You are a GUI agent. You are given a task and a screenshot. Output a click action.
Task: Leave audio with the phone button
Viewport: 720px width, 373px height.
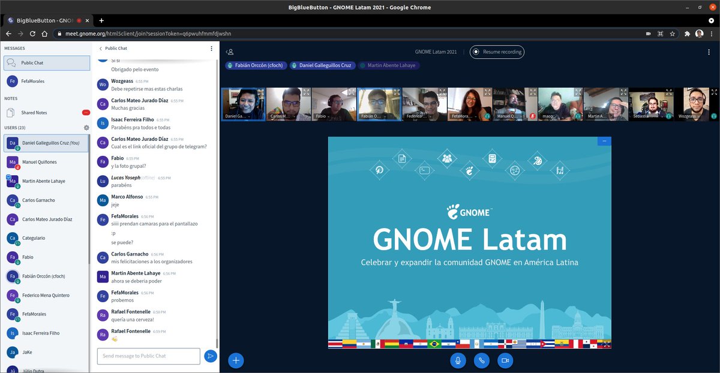point(481,360)
